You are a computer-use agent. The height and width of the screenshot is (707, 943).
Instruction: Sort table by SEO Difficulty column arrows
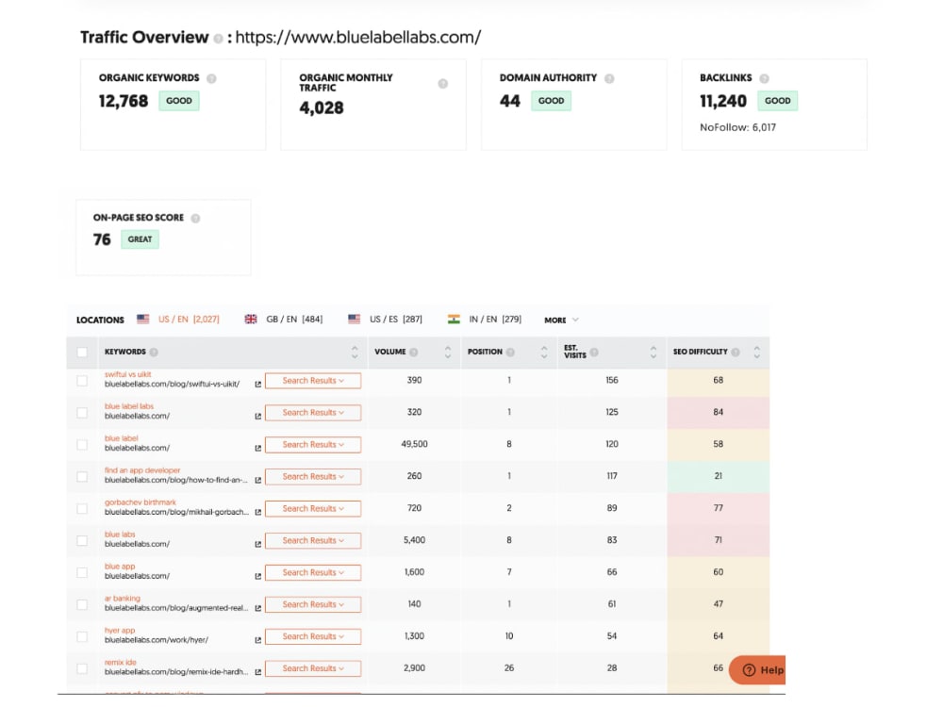(x=756, y=353)
